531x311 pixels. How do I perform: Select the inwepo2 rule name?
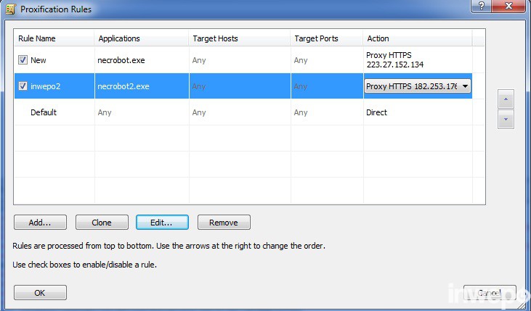[x=45, y=86]
